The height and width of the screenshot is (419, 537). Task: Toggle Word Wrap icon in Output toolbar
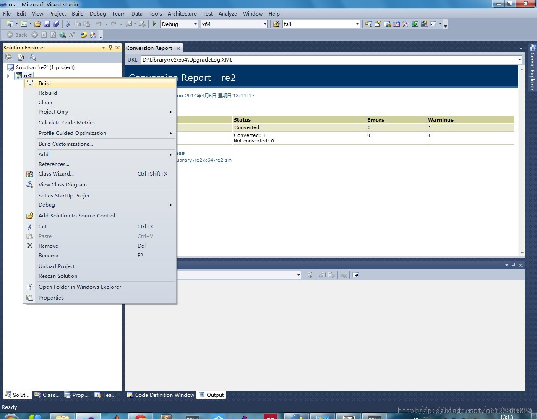[356, 275]
